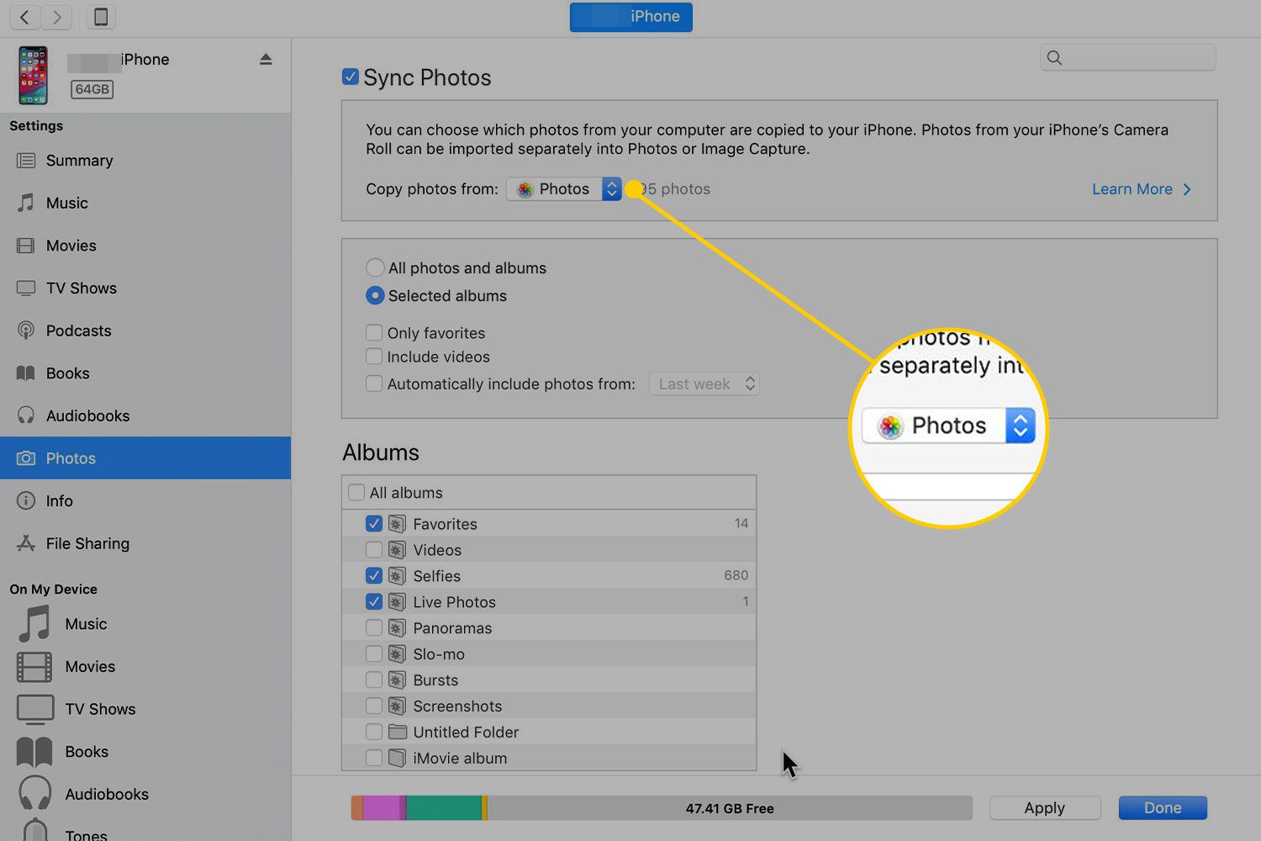Viewport: 1261px width, 841px height.
Task: Click the iPhone tab button at top
Action: (630, 17)
